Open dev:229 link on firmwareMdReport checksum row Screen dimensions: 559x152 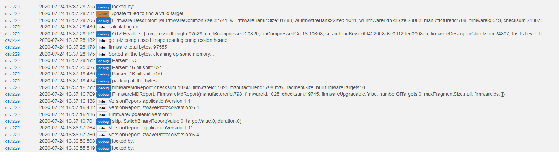pyautogui.click(x=12, y=88)
